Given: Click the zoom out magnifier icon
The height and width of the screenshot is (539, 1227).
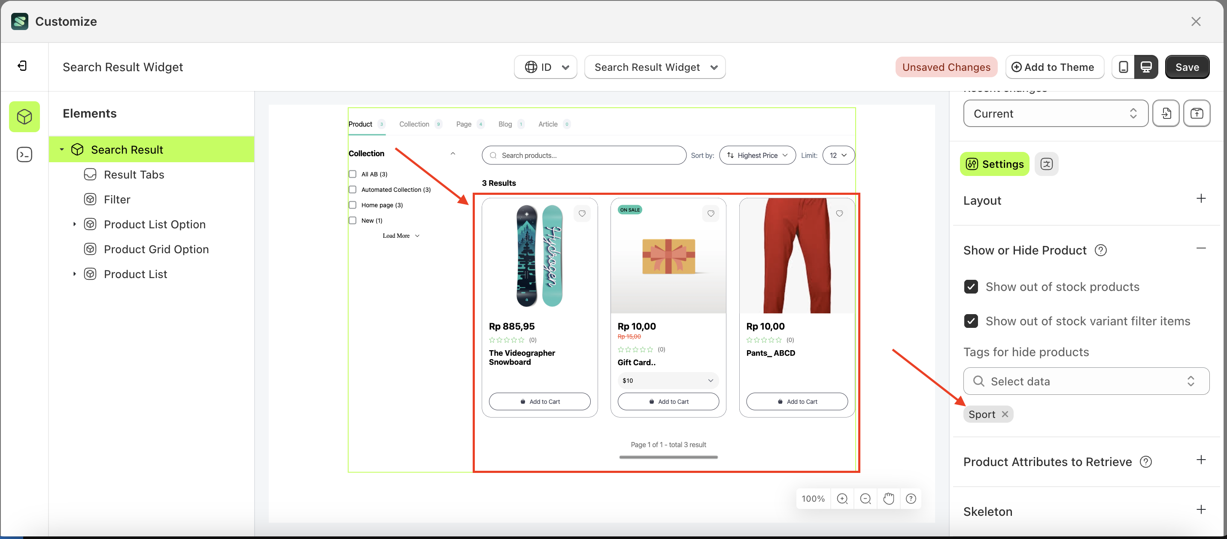Looking at the screenshot, I should coord(866,499).
